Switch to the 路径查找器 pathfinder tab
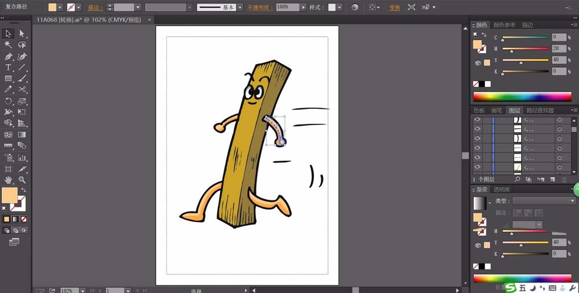The image size is (579, 293). tap(540, 110)
